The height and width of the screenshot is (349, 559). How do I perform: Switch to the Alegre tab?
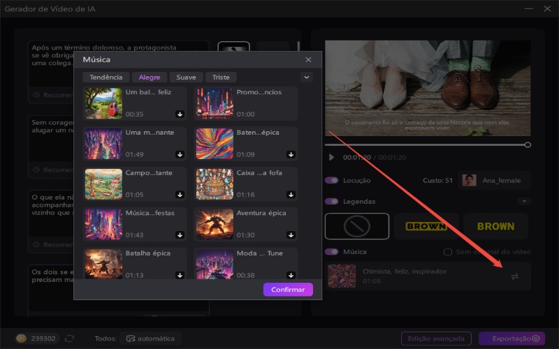150,77
